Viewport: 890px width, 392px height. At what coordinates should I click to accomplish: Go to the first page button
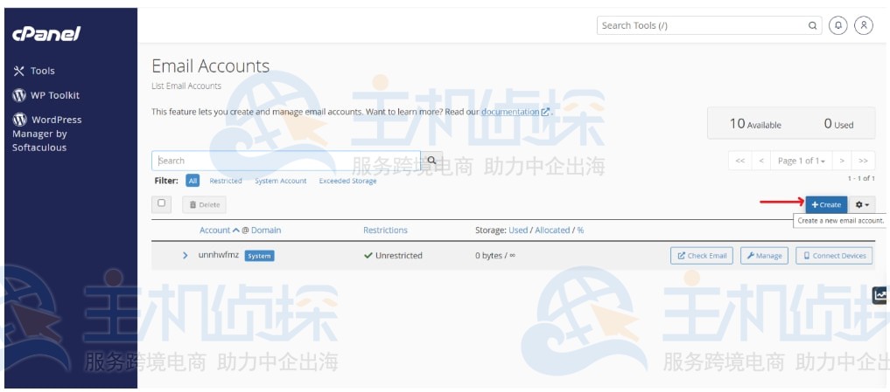point(739,161)
